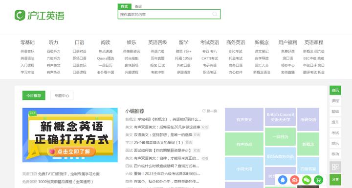352x188 pixels.
Task: Open the 英语四级 menu heading
Action: pyautogui.click(x=157, y=42)
